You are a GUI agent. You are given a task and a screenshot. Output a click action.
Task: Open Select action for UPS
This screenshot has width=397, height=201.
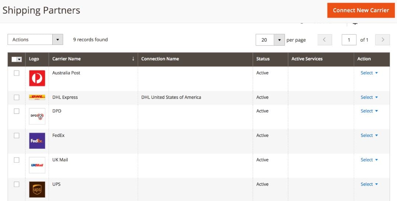pos(369,184)
